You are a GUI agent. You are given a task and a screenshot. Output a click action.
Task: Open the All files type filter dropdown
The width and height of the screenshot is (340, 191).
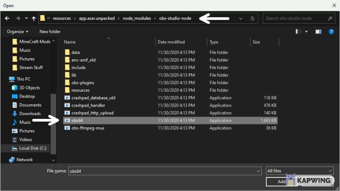(x=300, y=171)
